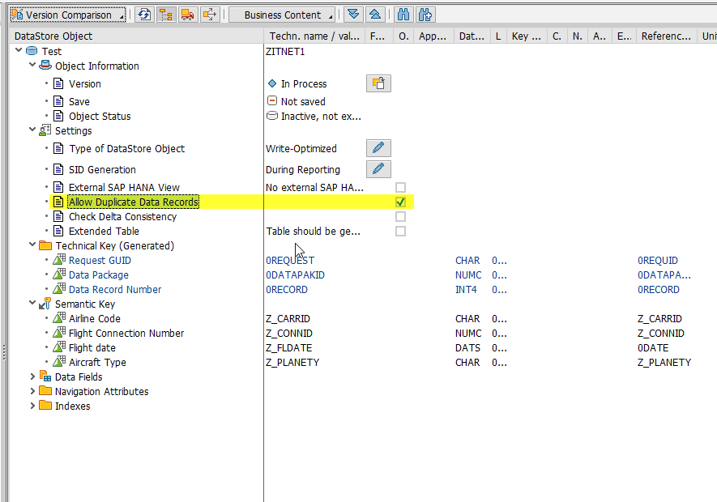This screenshot has height=502, width=717.
Task: Select the Airline Code tree item
Action: point(94,318)
